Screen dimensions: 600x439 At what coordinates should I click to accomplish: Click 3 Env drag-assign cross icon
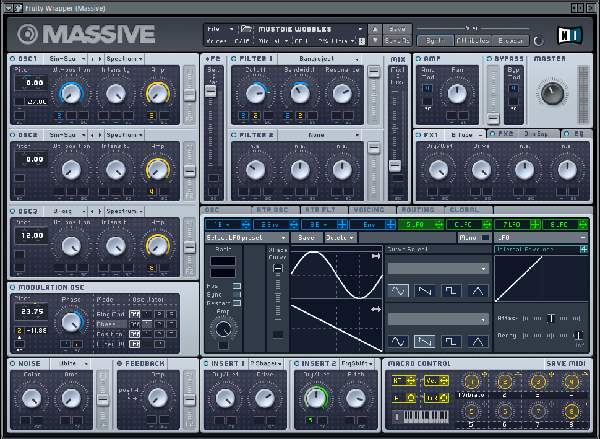[x=342, y=225]
